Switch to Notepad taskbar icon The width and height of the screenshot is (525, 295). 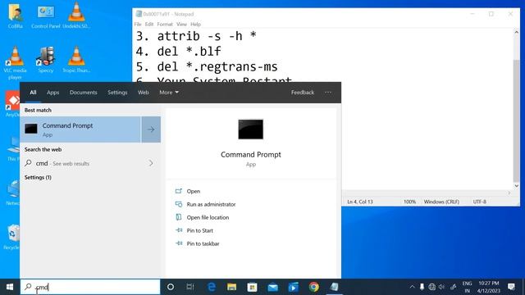334,287
